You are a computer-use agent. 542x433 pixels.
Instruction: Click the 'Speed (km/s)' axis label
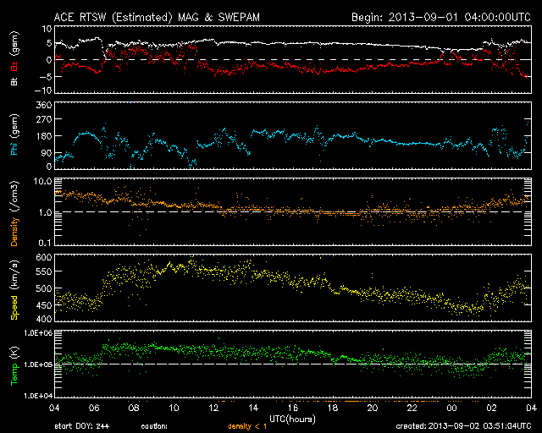pyautogui.click(x=14, y=290)
